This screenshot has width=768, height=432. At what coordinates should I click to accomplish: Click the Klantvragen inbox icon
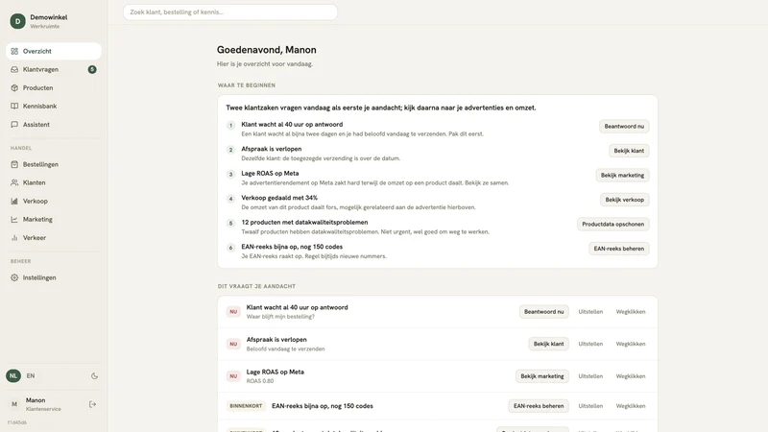click(x=14, y=69)
